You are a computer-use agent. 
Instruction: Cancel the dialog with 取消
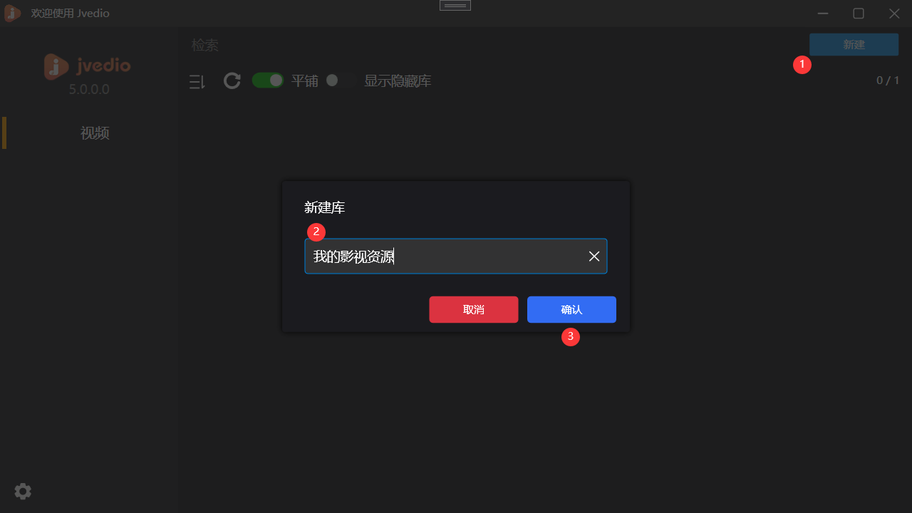coord(473,309)
